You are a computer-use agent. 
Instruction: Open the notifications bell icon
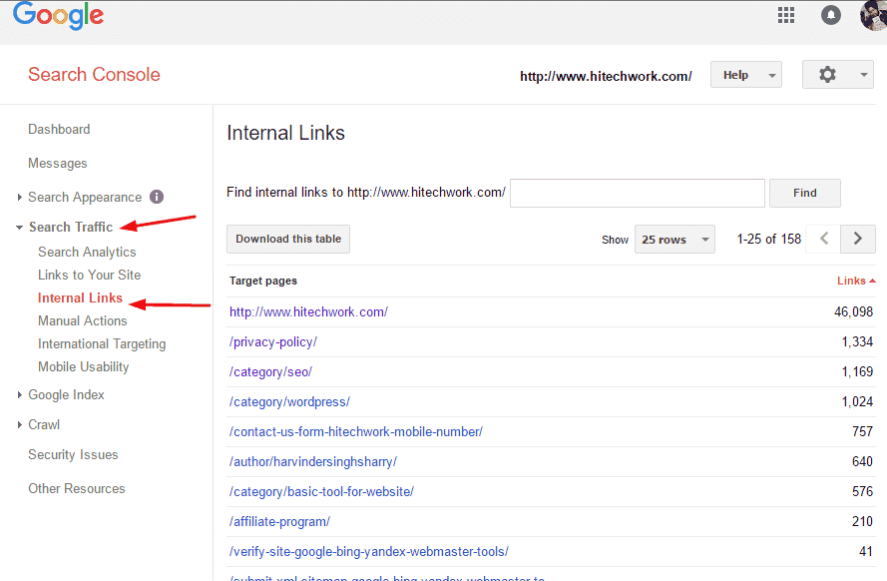coord(830,15)
